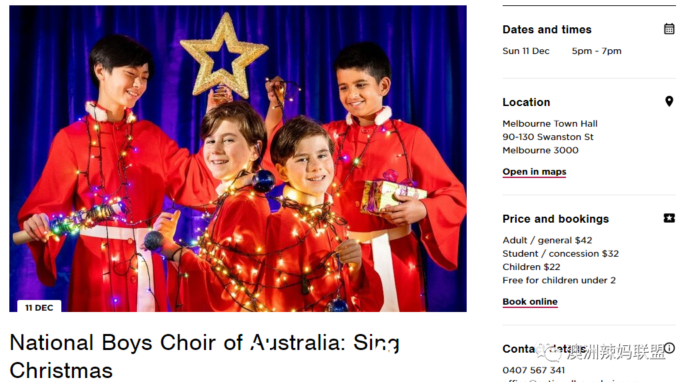Click the map pin icon beside Location
This screenshot has height=382, width=688.
coord(669,101)
